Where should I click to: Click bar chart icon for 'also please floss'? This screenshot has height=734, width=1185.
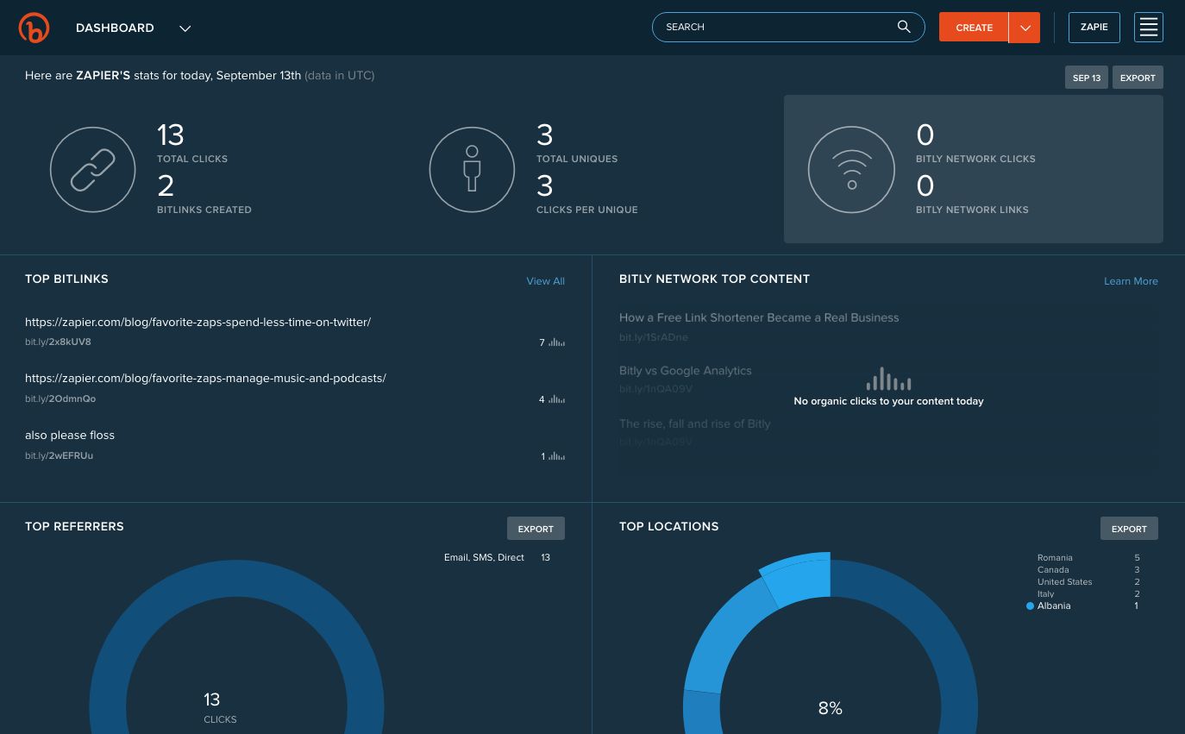[x=556, y=456]
